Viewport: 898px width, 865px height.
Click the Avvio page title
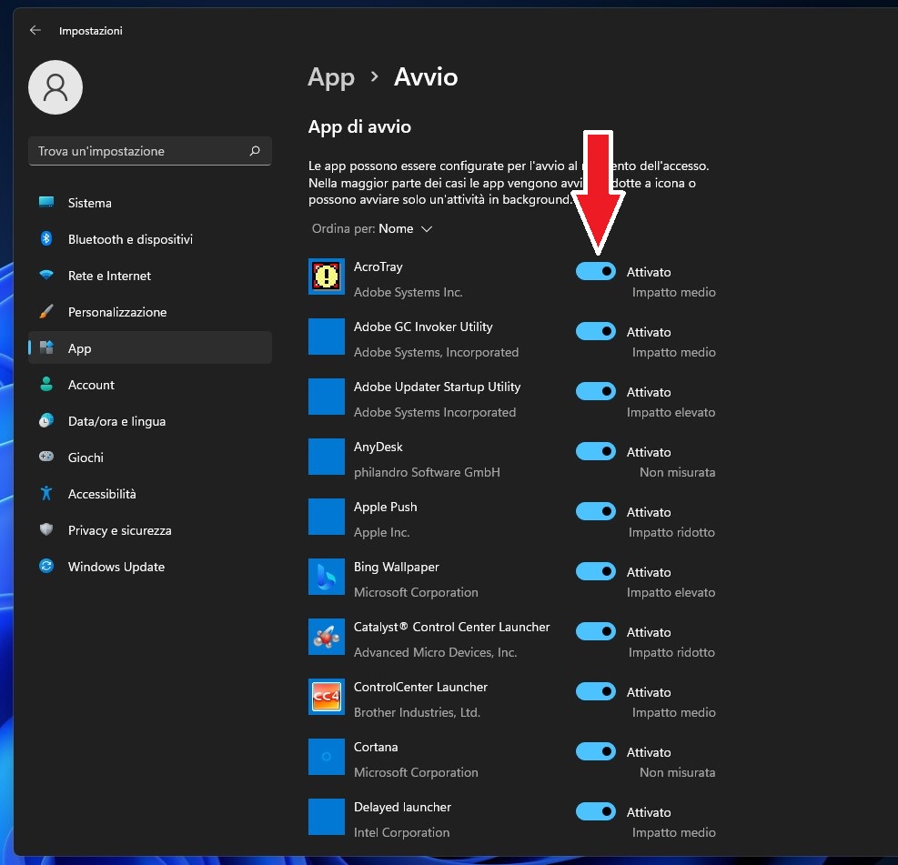point(426,76)
